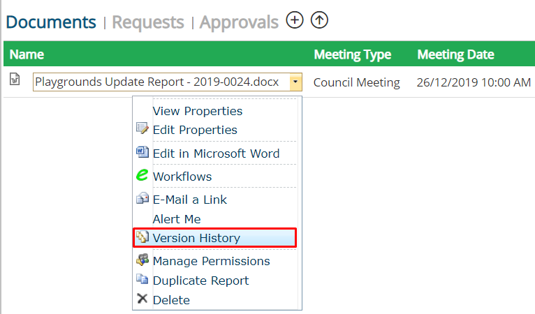Click the Delete X icon
The height and width of the screenshot is (314, 535).
tap(142, 299)
